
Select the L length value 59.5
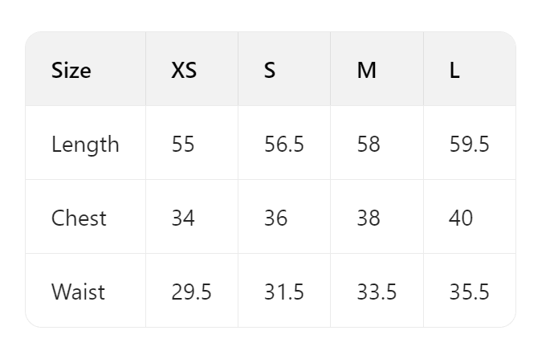469,145
